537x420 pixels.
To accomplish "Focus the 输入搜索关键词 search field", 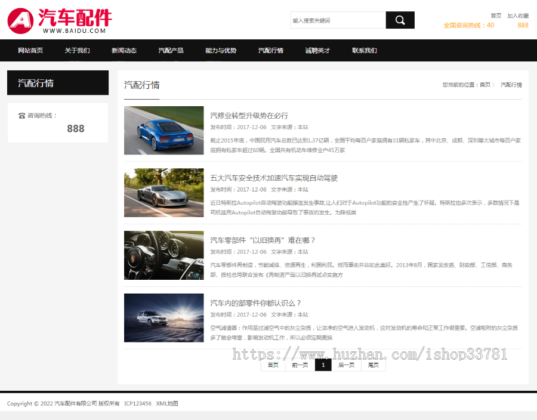I will coord(338,20).
